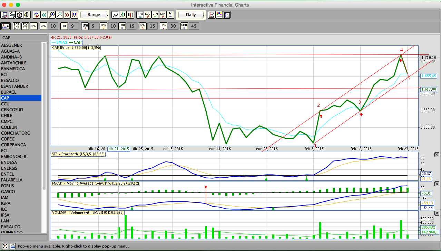The width and height of the screenshot is (441, 251).
Task: Click the refresh chart arrows icon
Action: tap(37, 15)
